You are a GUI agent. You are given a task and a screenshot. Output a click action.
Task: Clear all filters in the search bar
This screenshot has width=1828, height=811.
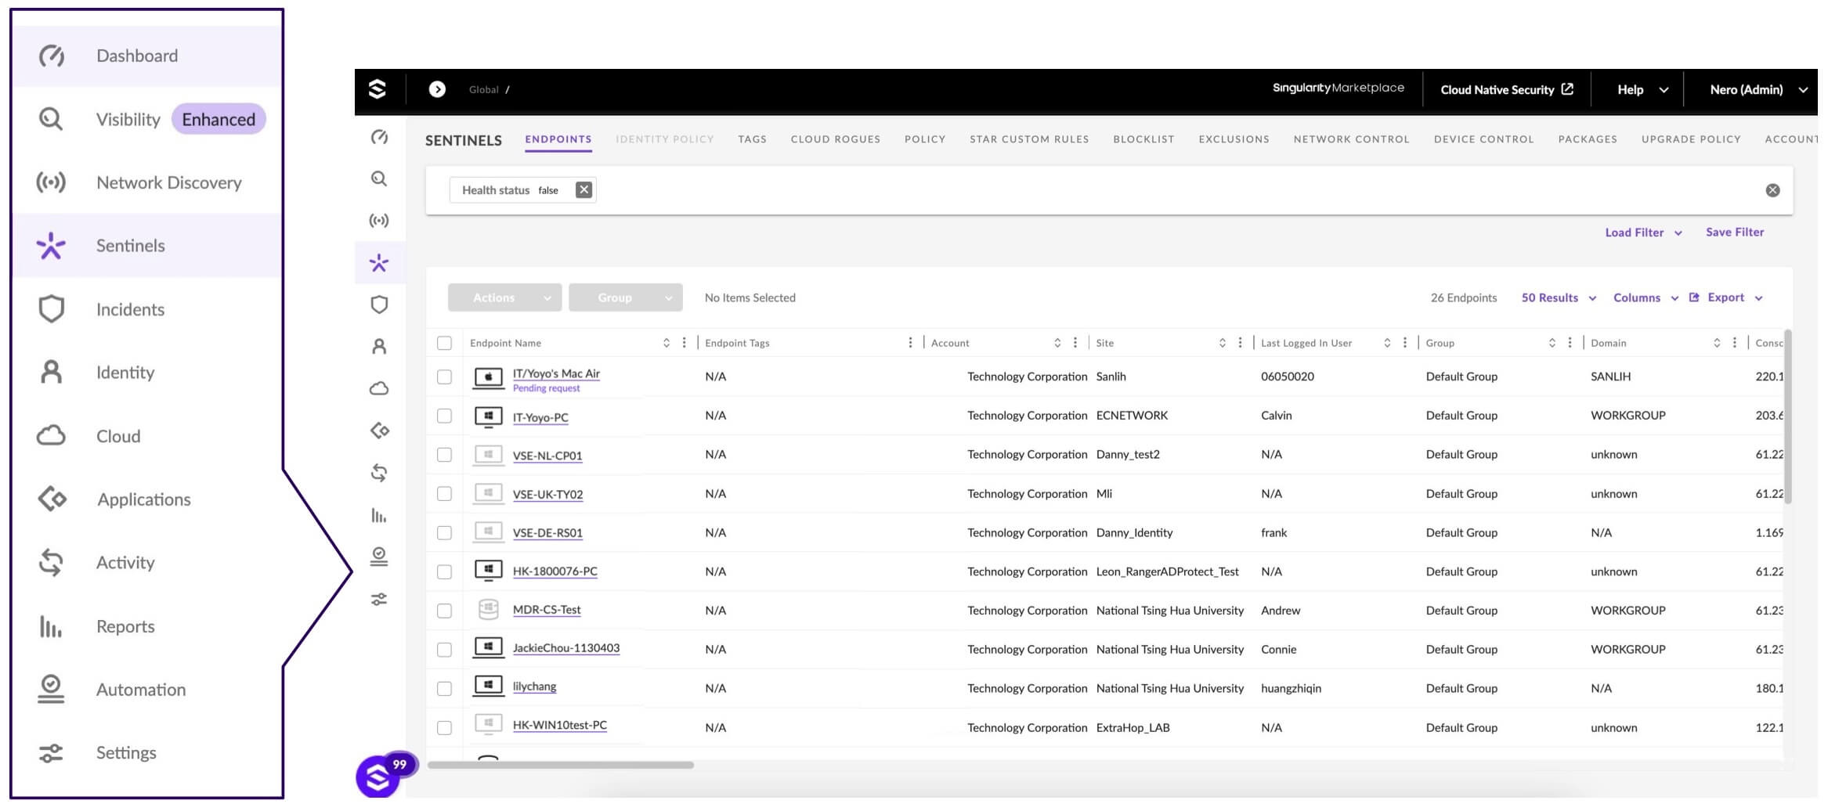click(x=1772, y=190)
